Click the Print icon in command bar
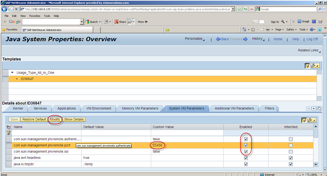Image resolution: width=327 pixels, height=176 pixels. [268, 29]
